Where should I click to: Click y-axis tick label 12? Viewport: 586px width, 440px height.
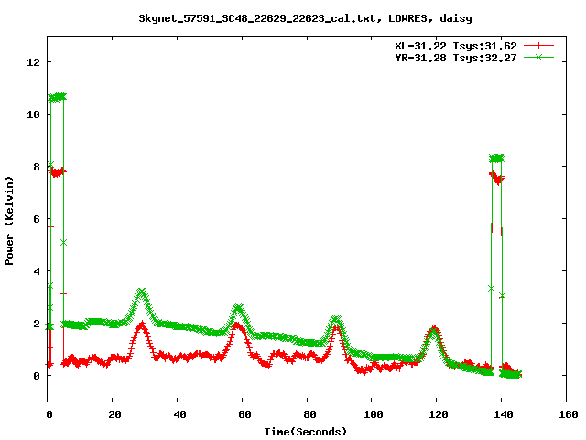[x=34, y=62]
